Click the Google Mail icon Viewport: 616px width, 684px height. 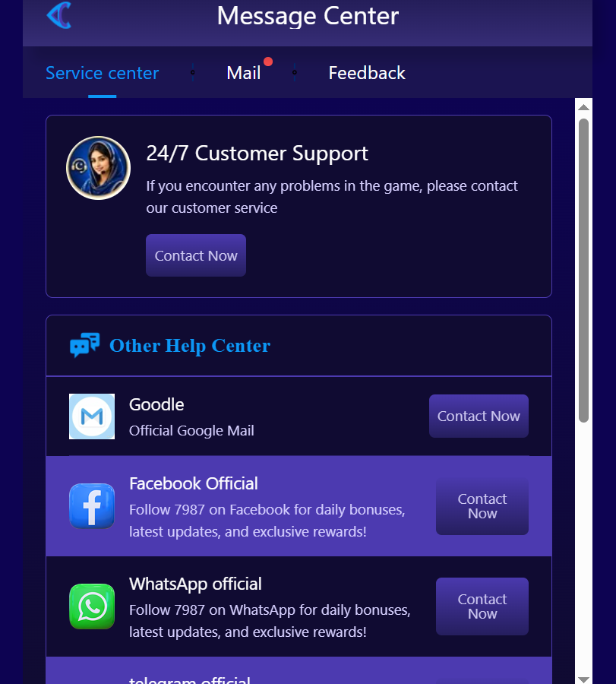click(x=92, y=416)
